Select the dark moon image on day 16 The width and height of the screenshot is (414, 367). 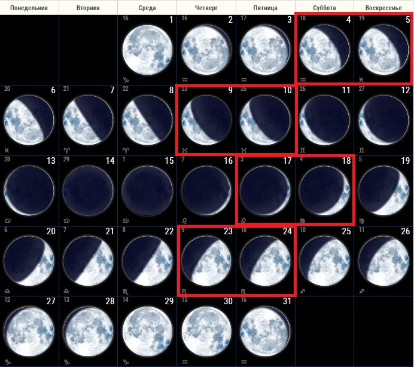[x=206, y=191]
